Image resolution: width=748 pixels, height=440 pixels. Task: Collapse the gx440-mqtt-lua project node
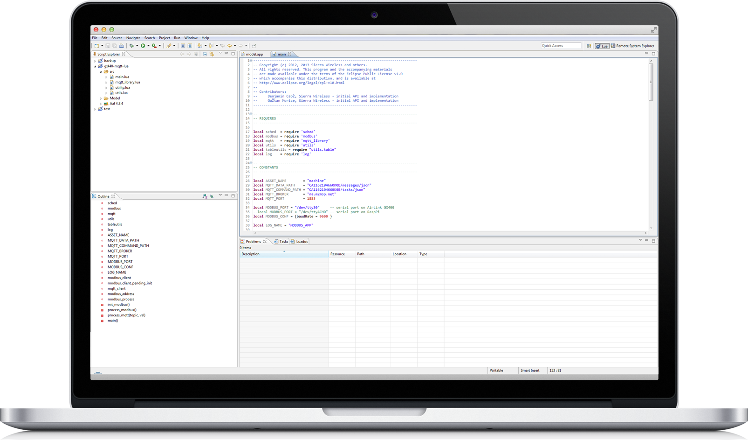[95, 66]
